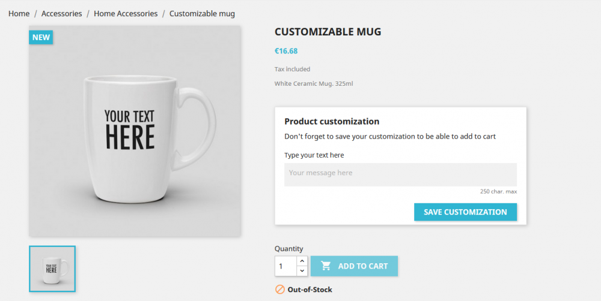
Task: Click the Product customization heading
Action: (x=332, y=121)
